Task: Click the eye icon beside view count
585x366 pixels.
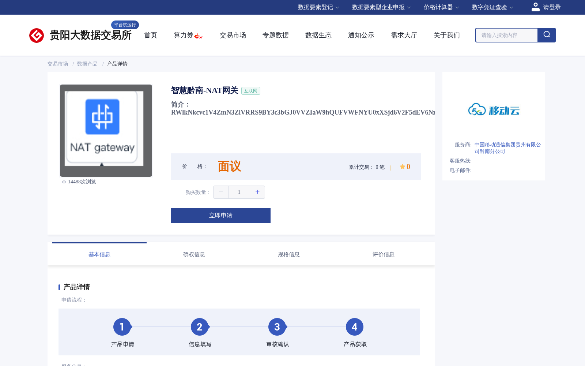Action: click(x=64, y=182)
